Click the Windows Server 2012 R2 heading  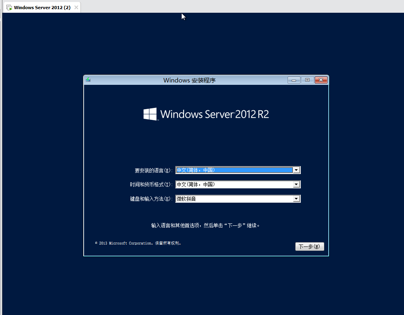214,114
